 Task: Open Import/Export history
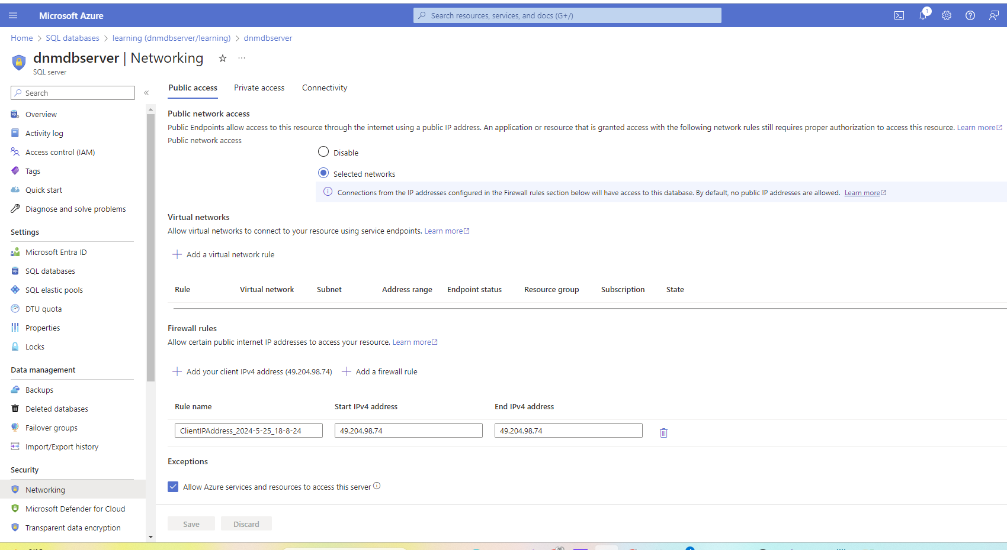[x=62, y=447]
